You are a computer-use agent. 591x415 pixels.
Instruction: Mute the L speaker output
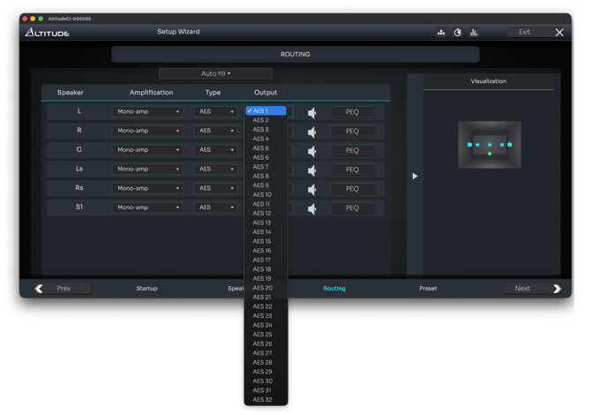click(x=311, y=112)
